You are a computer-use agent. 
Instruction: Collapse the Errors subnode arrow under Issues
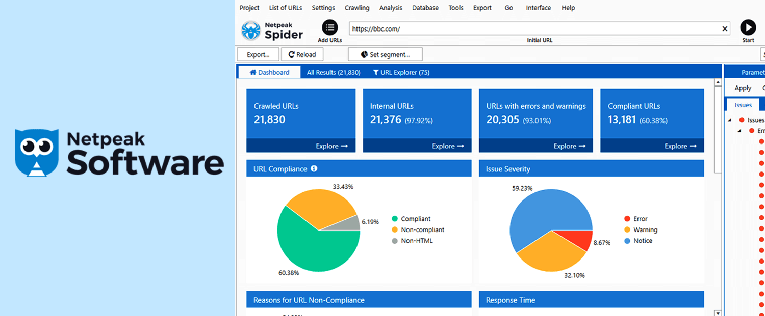point(739,131)
